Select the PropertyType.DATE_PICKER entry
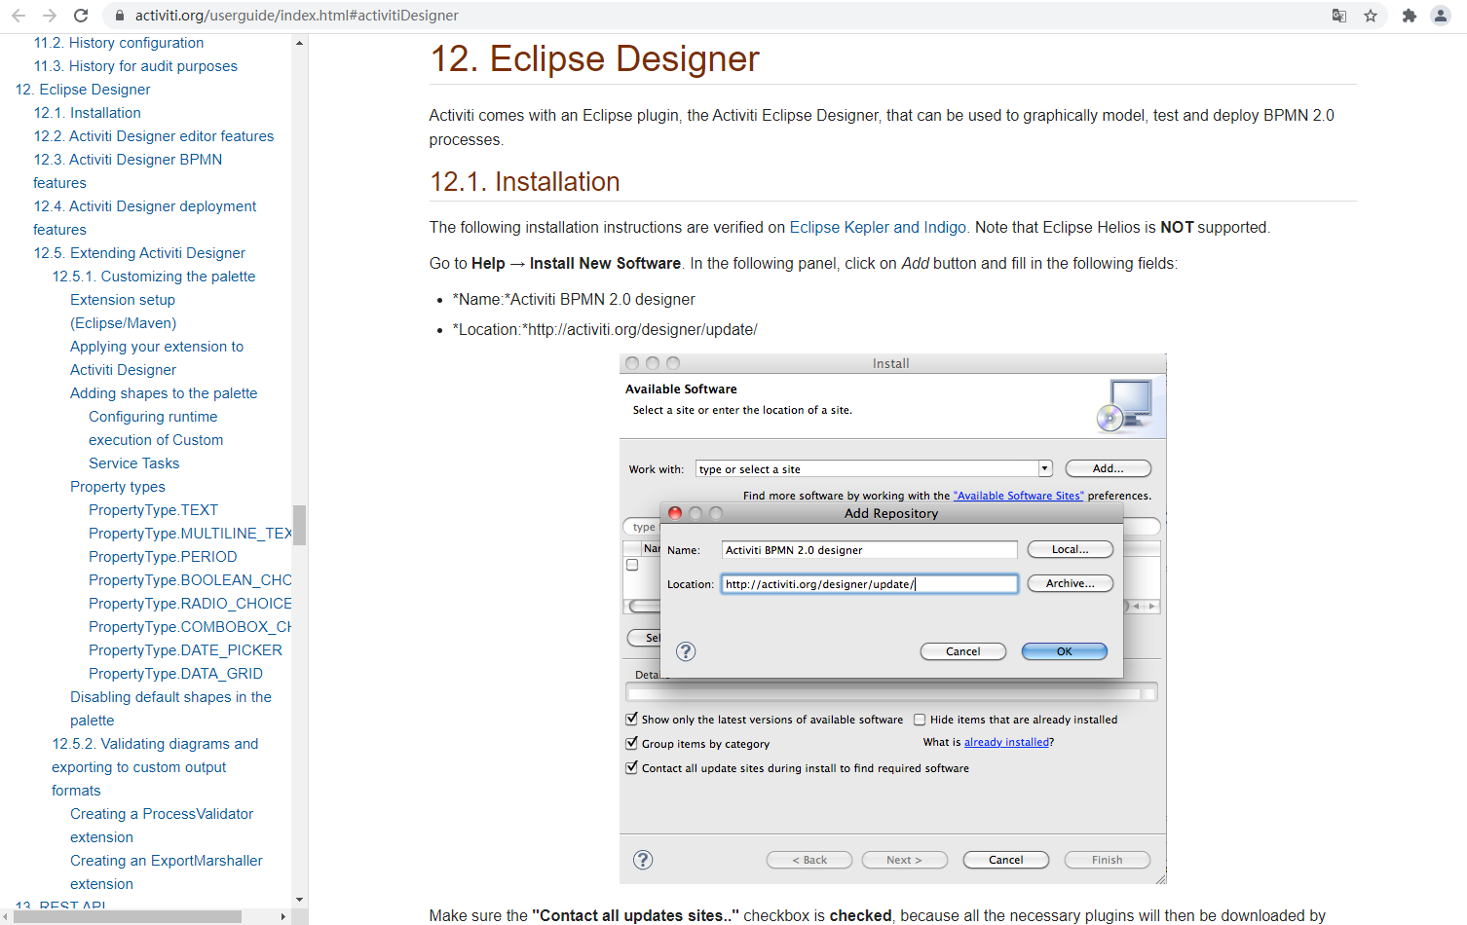Screen dimensions: 1467x925 point(185,650)
